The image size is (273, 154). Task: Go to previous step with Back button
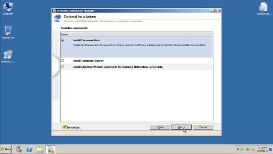click(x=160, y=127)
